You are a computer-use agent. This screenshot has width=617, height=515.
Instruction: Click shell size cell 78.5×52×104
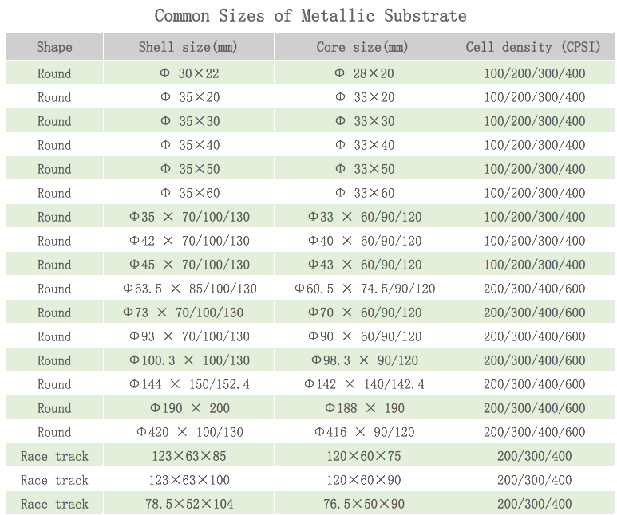coord(189,504)
